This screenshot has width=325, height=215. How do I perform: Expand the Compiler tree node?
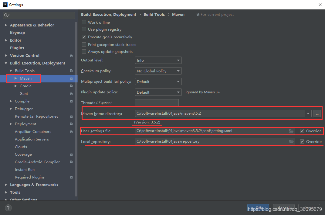11,101
